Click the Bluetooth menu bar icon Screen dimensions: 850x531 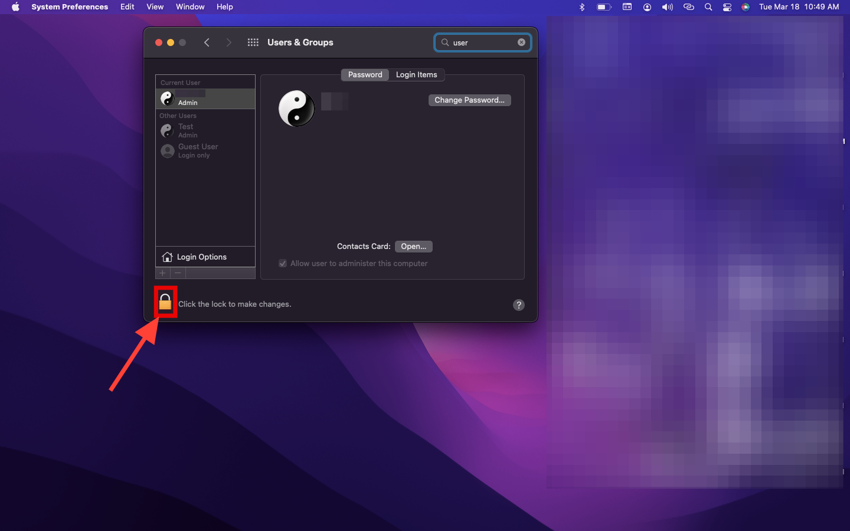(582, 7)
